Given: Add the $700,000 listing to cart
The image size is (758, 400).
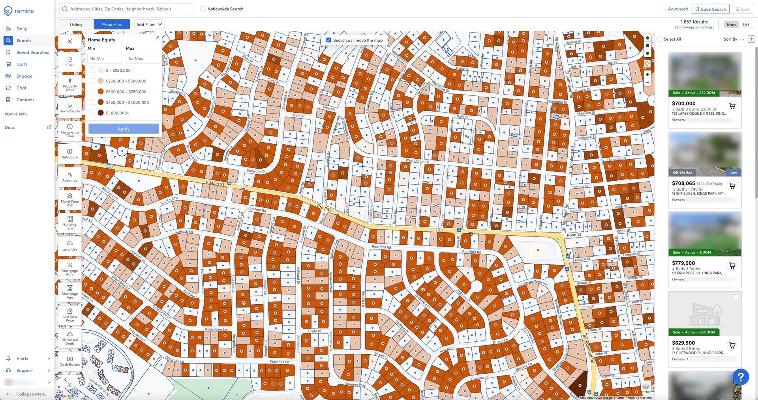Looking at the screenshot, I should coord(732,106).
